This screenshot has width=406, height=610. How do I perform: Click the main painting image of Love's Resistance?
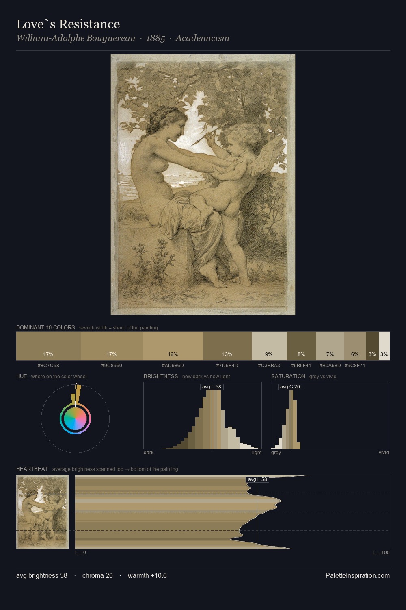[x=203, y=185]
